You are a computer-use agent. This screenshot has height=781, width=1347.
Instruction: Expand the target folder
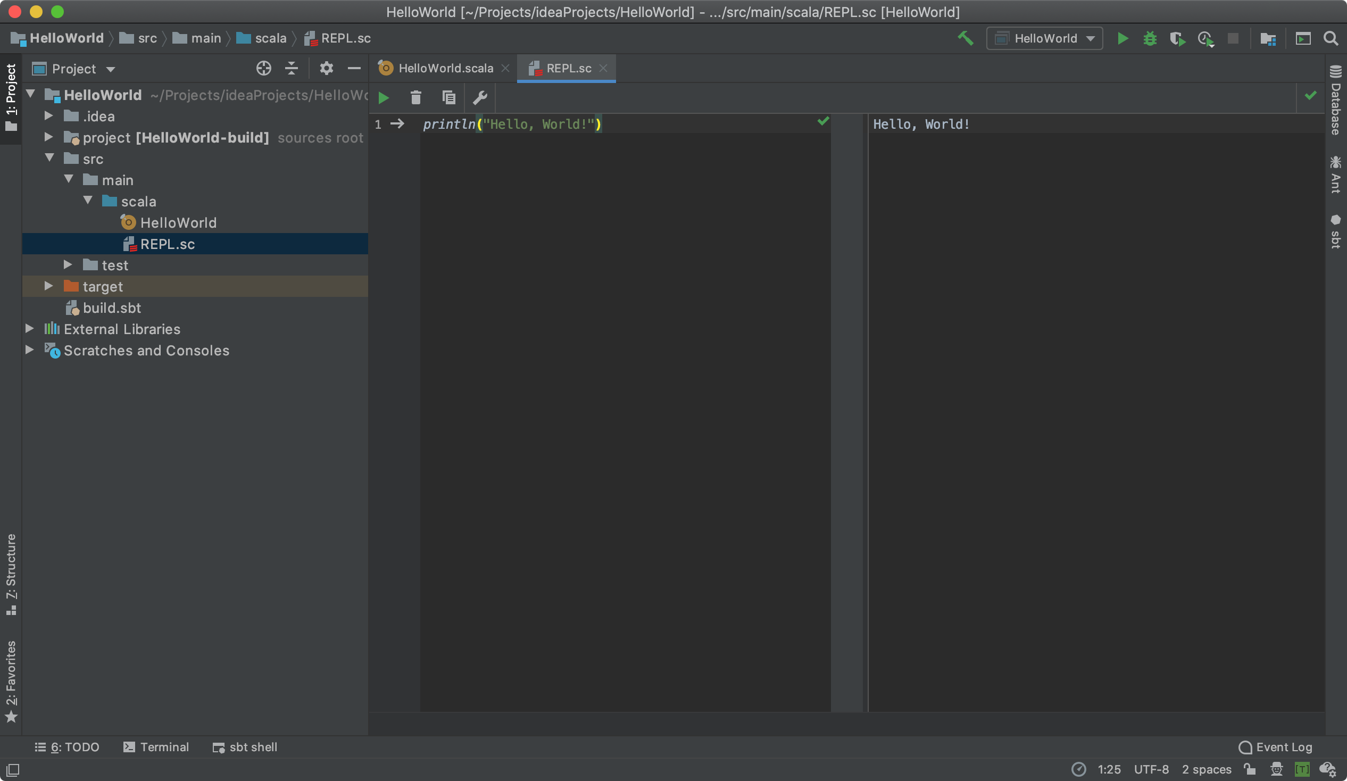point(48,286)
